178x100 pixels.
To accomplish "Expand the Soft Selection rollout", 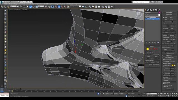I will (x=169, y=56).
